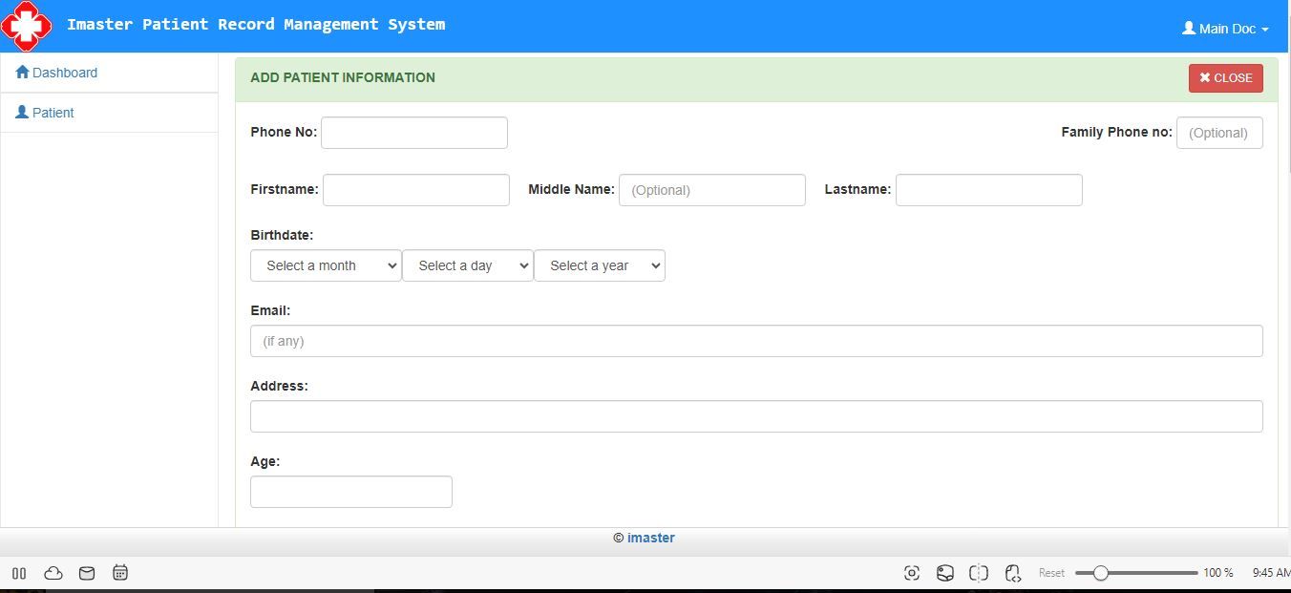Image resolution: width=1291 pixels, height=593 pixels.
Task: Click the cloud icon in bottom bar
Action: tap(53, 573)
